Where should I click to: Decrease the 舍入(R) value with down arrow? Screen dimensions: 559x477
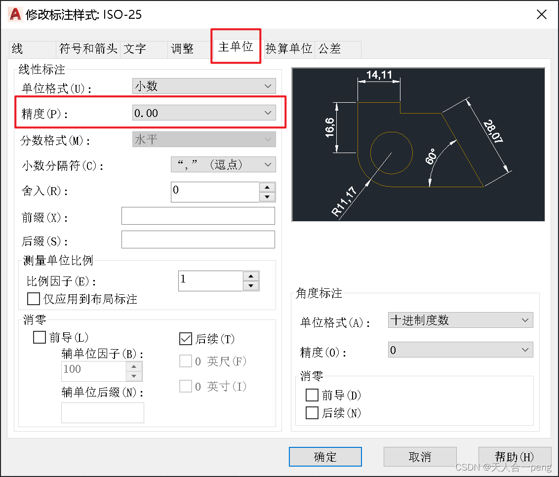point(267,197)
